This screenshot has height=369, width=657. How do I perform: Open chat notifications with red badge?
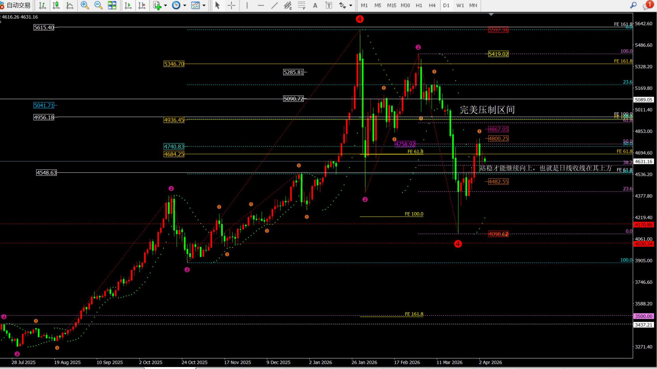[647, 5]
